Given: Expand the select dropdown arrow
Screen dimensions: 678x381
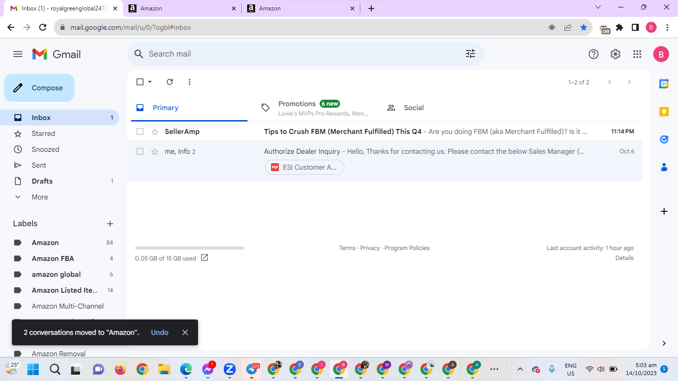Looking at the screenshot, I should pos(150,82).
